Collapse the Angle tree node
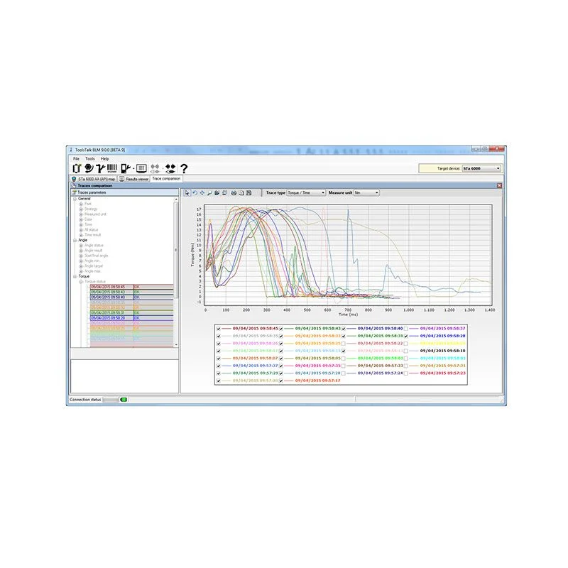568x568 pixels. (75, 240)
